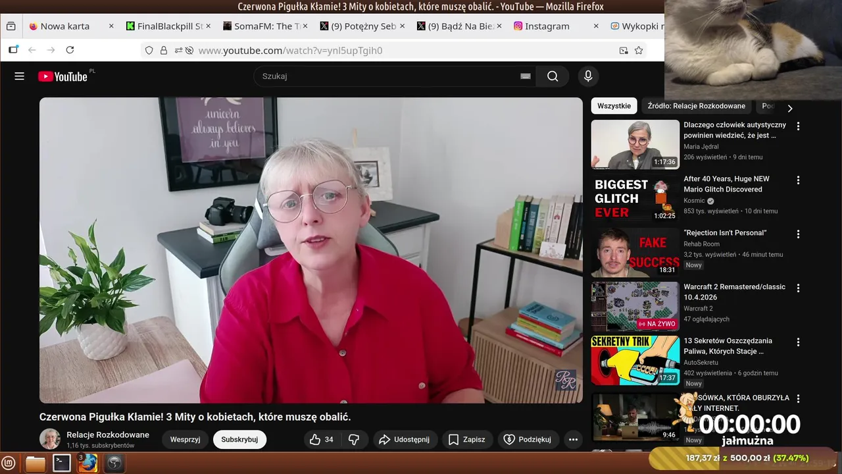
Task: Open the file manager from the taskbar
Action: 36,463
